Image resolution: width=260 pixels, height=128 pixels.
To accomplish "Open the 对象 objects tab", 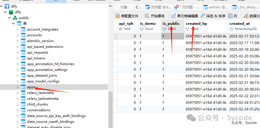I will 124,7.
